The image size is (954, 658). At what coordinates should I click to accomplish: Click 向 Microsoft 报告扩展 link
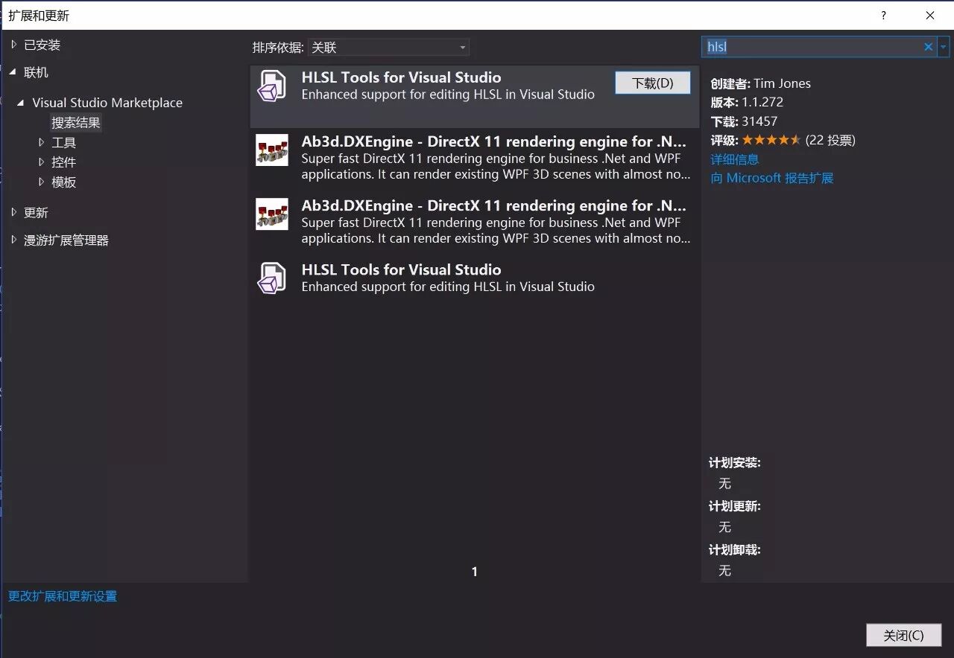(772, 178)
